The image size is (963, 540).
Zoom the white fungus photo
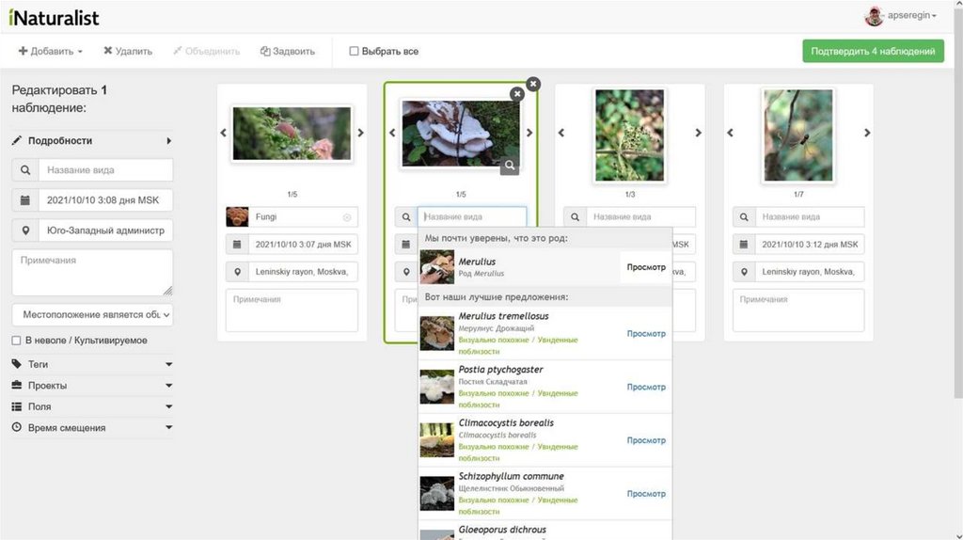click(509, 166)
